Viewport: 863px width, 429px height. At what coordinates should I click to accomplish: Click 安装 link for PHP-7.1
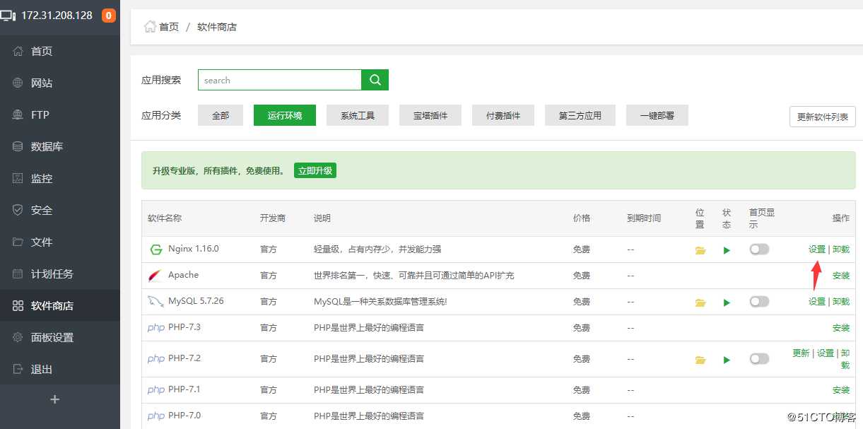pos(841,390)
